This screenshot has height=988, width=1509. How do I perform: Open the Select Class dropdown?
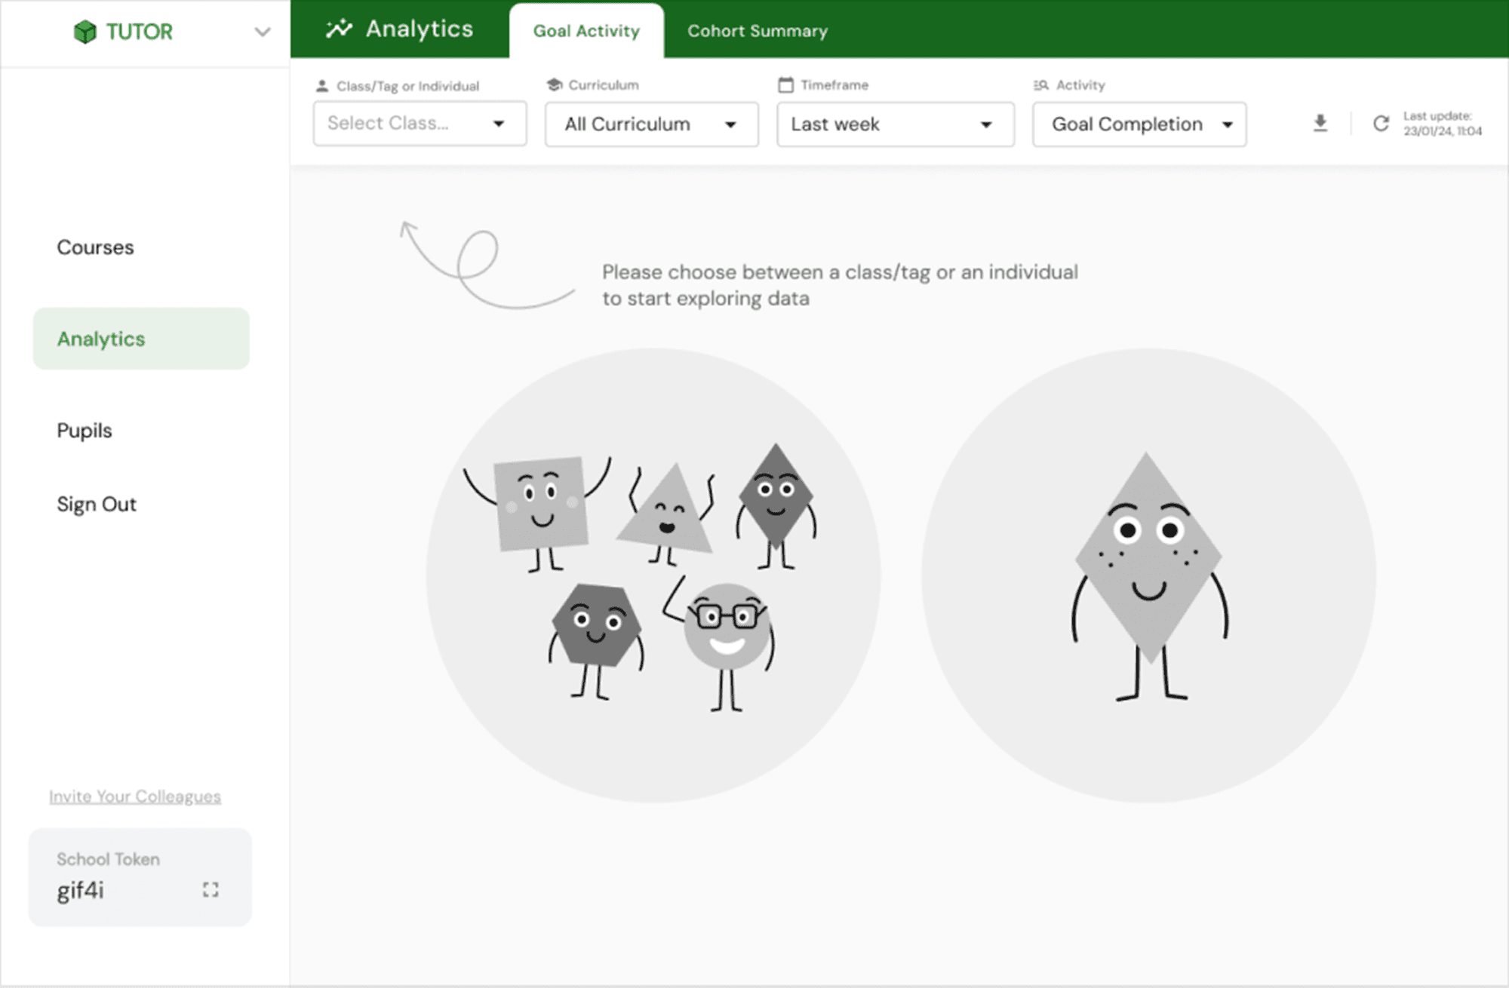pyautogui.click(x=420, y=124)
